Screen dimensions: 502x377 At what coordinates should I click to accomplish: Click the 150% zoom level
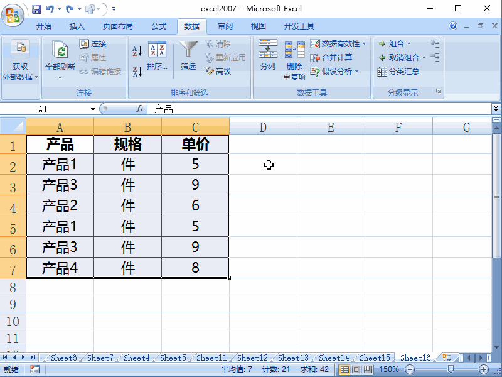click(389, 369)
